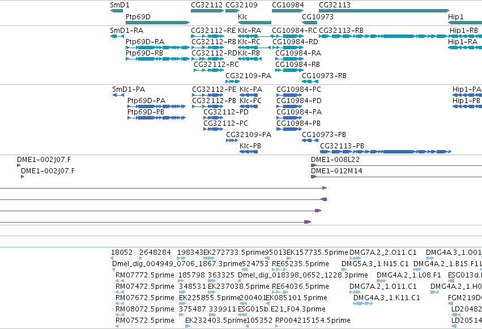Select transcript Hip1-RA
Screen dimensions: 482x329
(463, 42)
